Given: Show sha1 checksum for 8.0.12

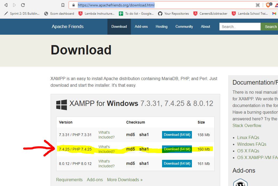Looking at the screenshot, I should 144,164.
